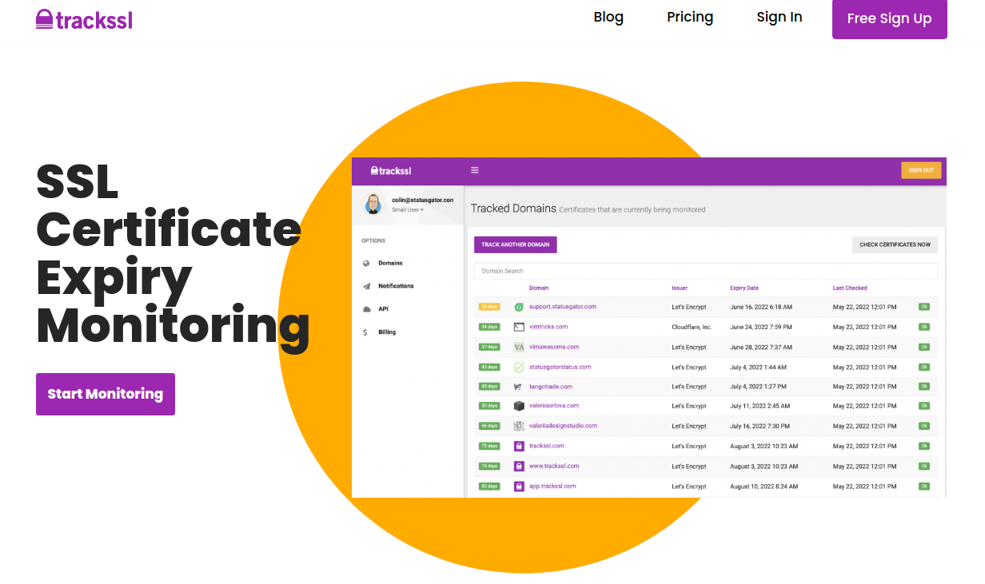Click the lock favicon next to trackssl.com
Screen dimensions: 985x584
[519, 447]
